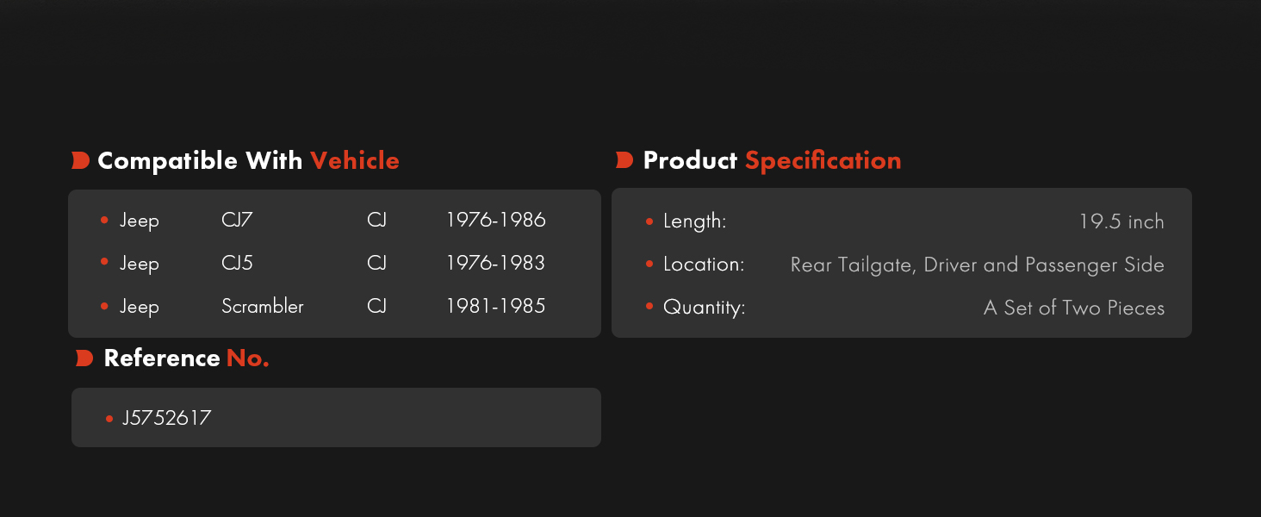This screenshot has width=1261, height=517.
Task: Click the Compatible With Vehicle heading
Action: pyautogui.click(x=248, y=160)
